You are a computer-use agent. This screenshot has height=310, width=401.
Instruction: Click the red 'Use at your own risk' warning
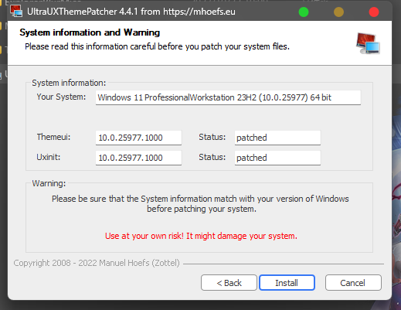pyautogui.click(x=201, y=236)
